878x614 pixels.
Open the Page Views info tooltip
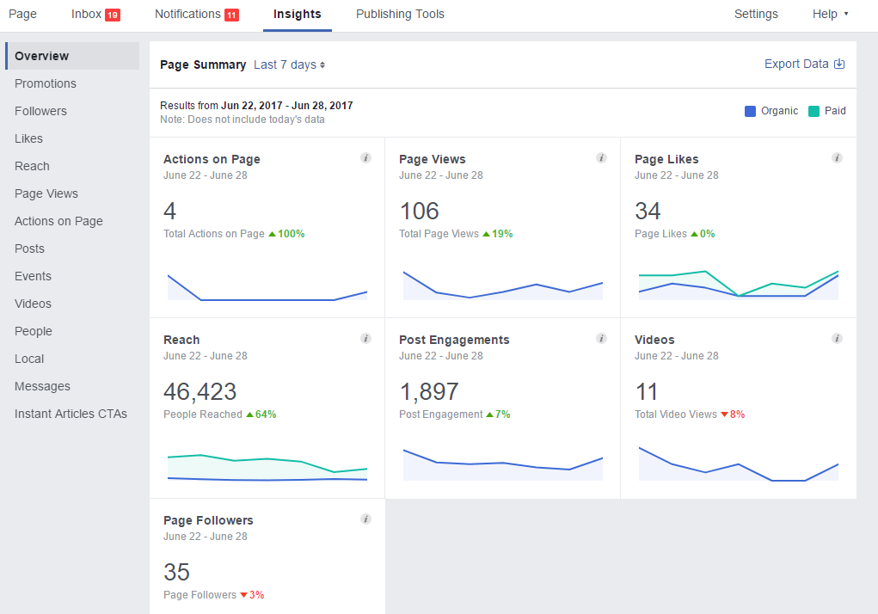pyautogui.click(x=601, y=157)
